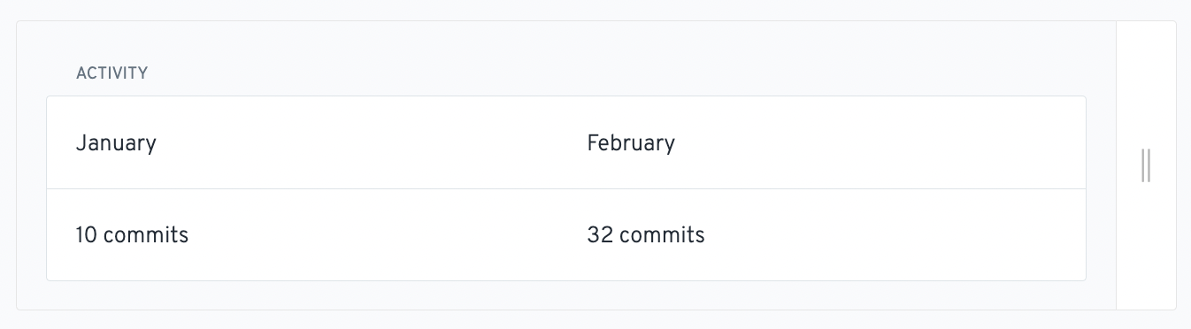1191x329 pixels.
Task: Click the vertical double-bar resize handle
Action: (1146, 165)
